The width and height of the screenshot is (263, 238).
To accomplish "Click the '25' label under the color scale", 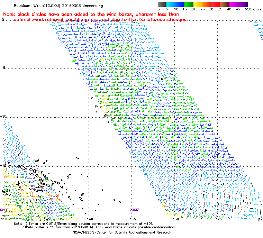I will [x=202, y=9].
